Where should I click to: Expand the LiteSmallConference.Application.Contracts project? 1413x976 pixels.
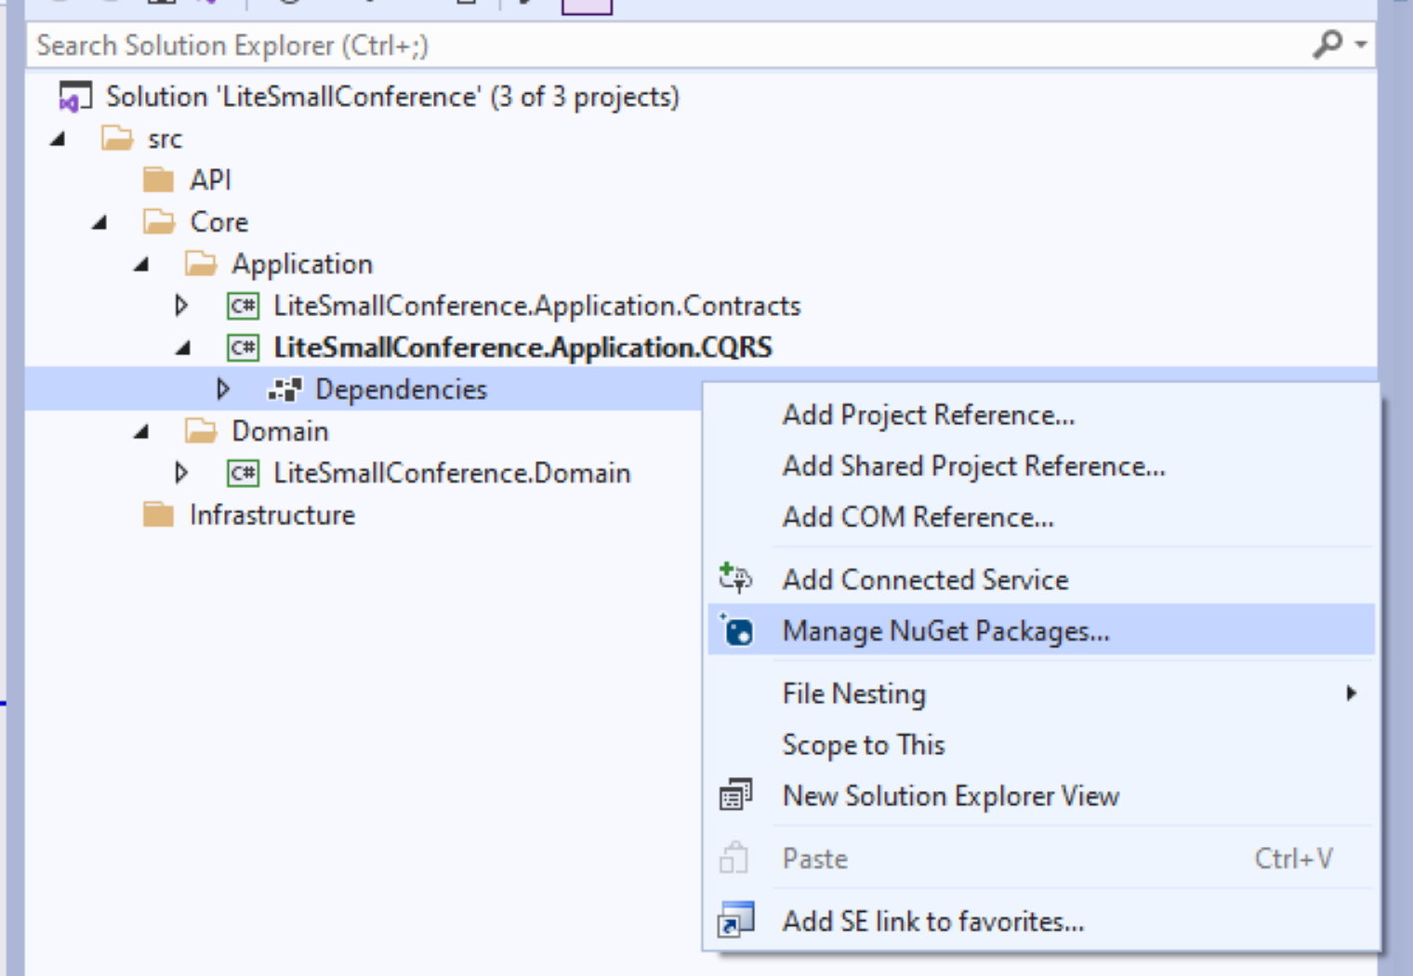[181, 305]
